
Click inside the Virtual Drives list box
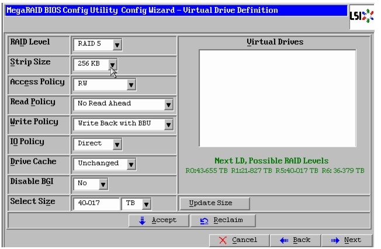tap(278, 98)
